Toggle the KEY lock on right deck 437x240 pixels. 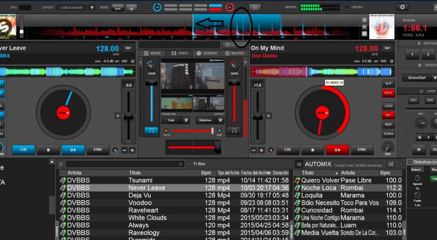[x=388, y=115]
